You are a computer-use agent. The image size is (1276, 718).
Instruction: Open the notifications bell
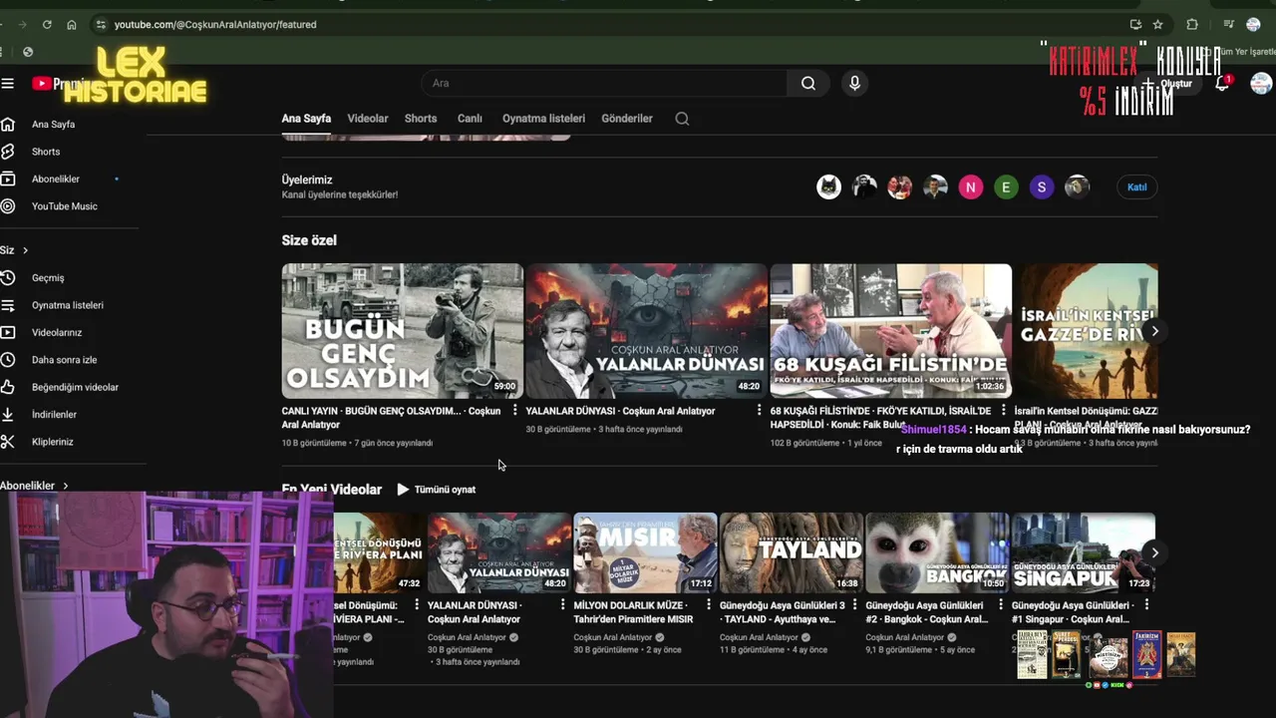tap(1222, 84)
